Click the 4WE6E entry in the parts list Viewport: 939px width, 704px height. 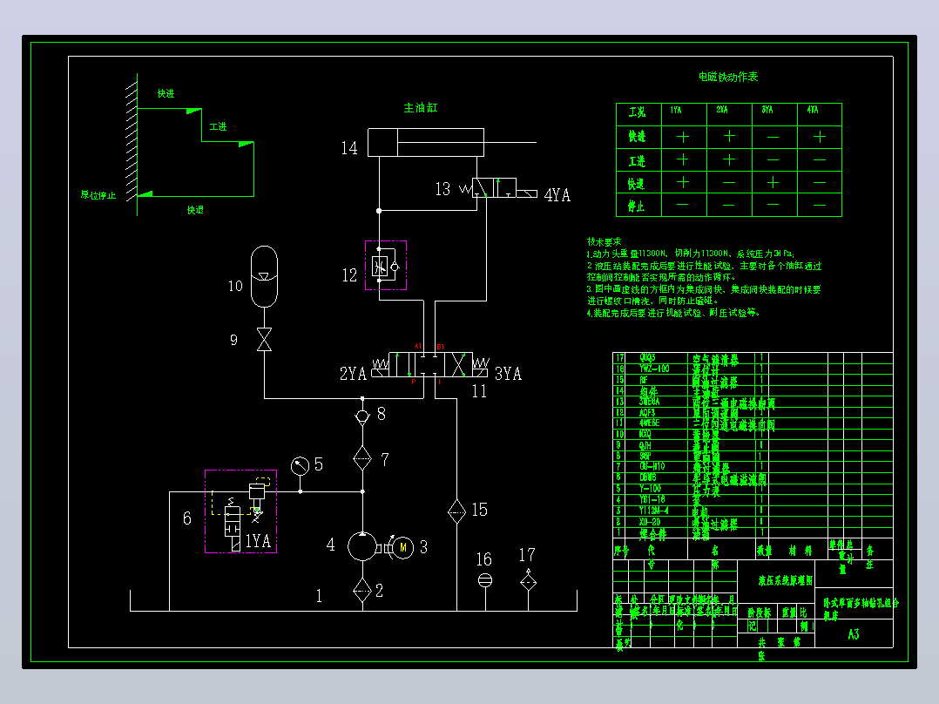(649, 423)
